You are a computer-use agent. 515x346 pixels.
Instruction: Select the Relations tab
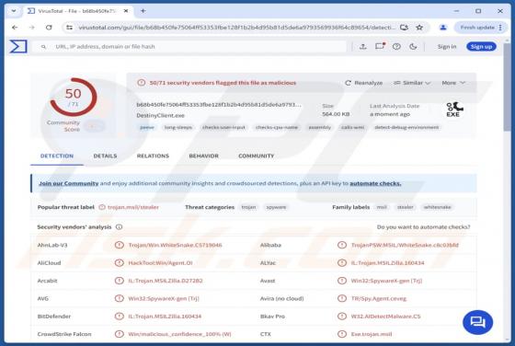[x=153, y=156]
